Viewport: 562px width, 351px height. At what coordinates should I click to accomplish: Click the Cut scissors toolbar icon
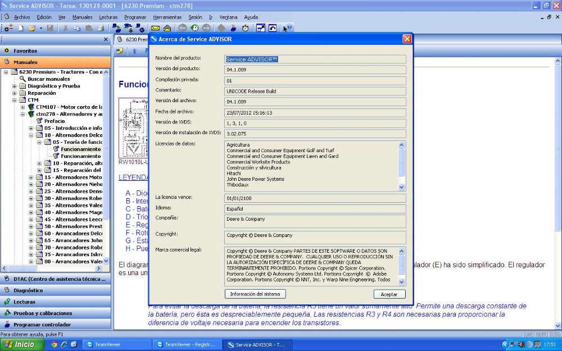65,28
